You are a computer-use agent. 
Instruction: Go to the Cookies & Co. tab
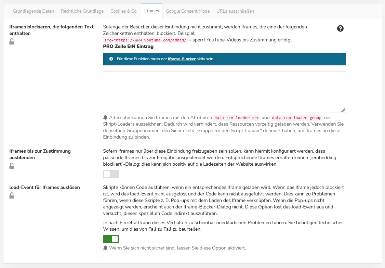click(124, 11)
